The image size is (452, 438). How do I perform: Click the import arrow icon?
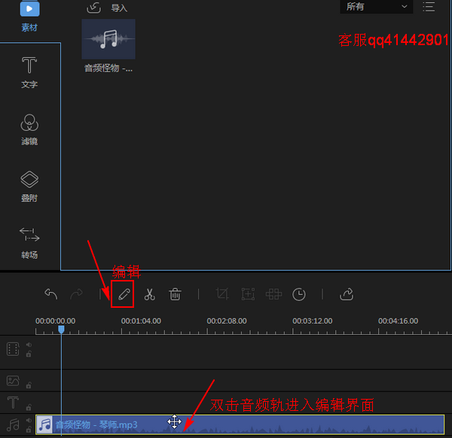click(93, 8)
